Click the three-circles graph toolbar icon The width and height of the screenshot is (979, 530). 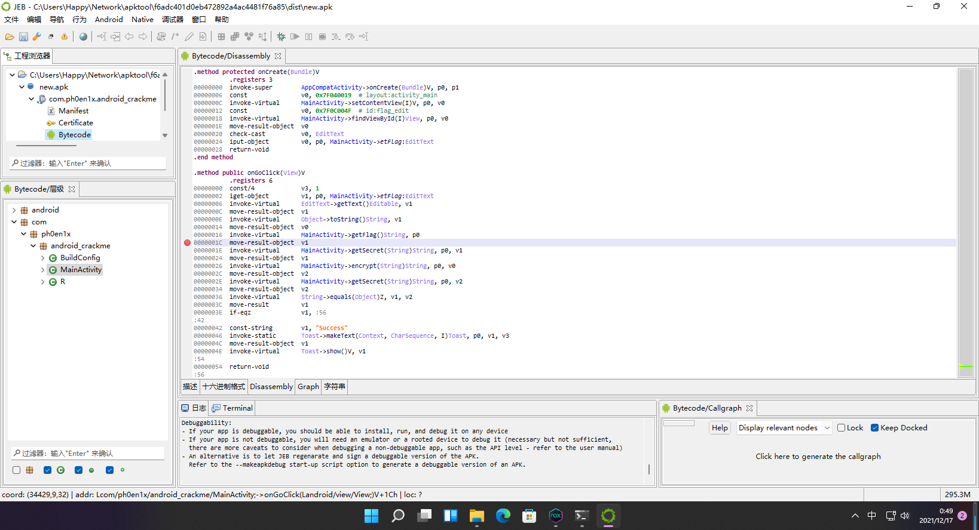pyautogui.click(x=249, y=36)
